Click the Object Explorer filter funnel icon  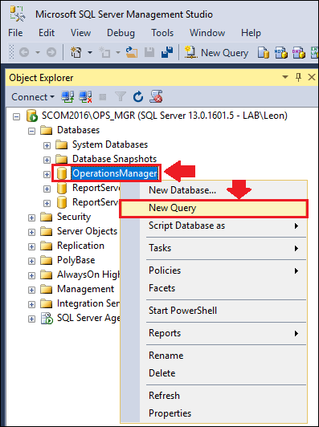pos(121,97)
